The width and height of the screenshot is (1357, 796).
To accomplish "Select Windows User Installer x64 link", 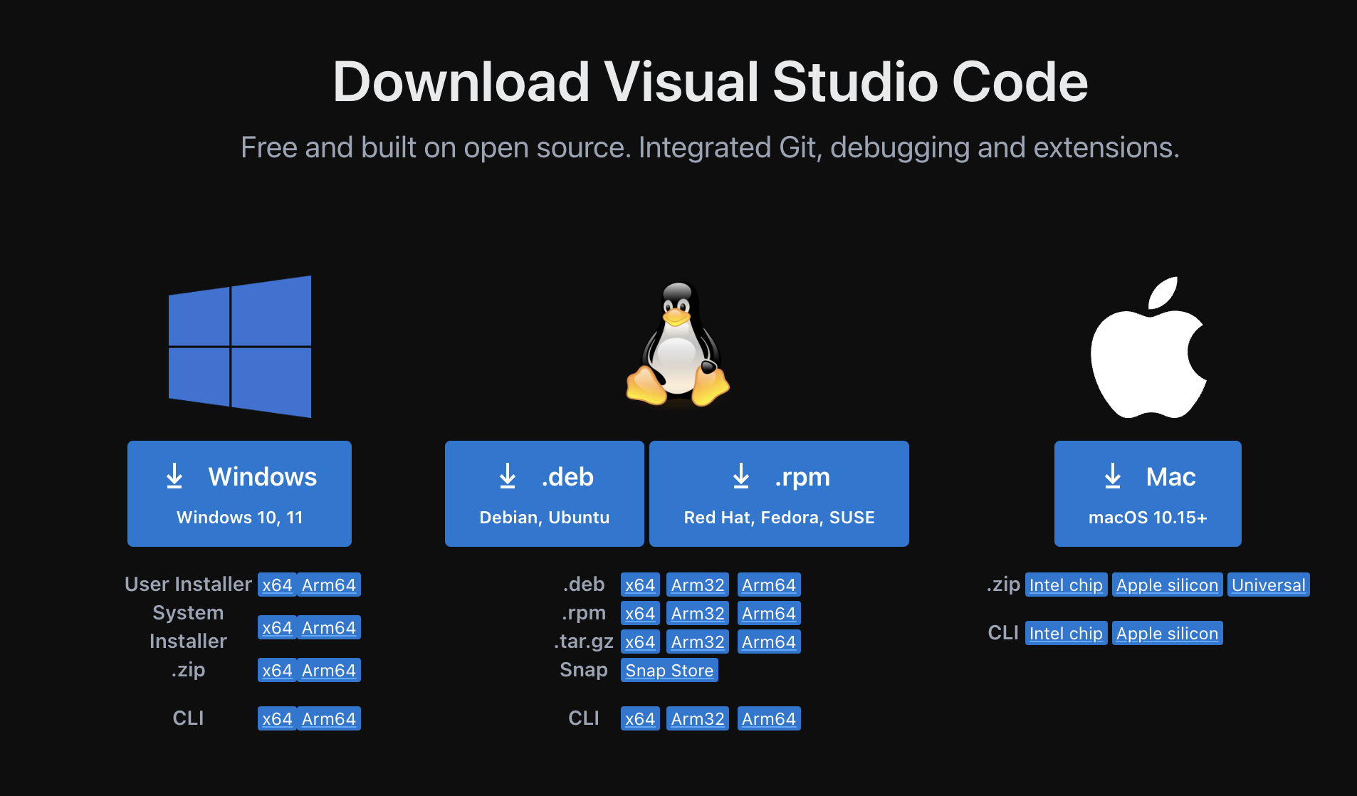I will pos(277,585).
